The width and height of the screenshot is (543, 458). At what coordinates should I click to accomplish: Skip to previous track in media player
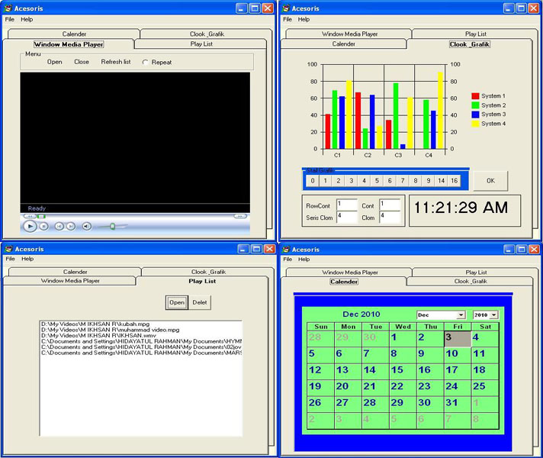(59, 227)
